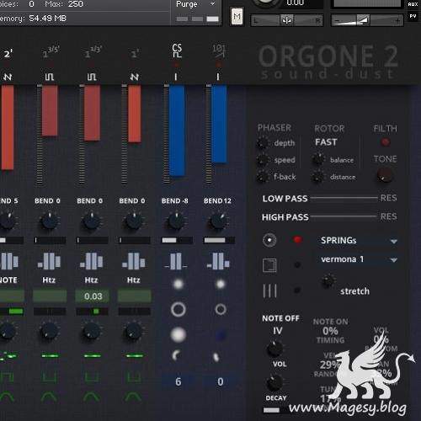Click the saw wave icon under 1' drawbar
Image resolution: width=421 pixels, height=421 pixels.
pos(134,77)
